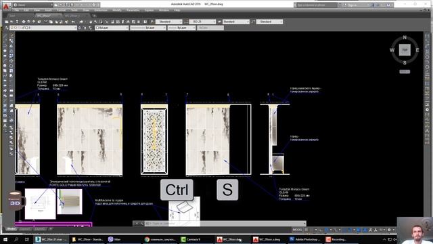Image resolution: width=433 pixels, height=244 pixels.
Task: Select the Rotate modify tool
Action: point(12,66)
